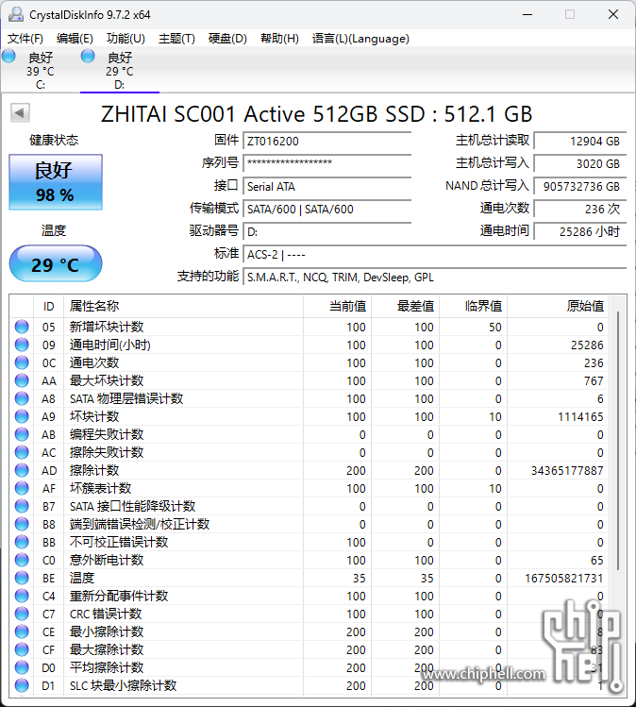Open the 硬盘(D) menu
636x707 pixels.
227,39
